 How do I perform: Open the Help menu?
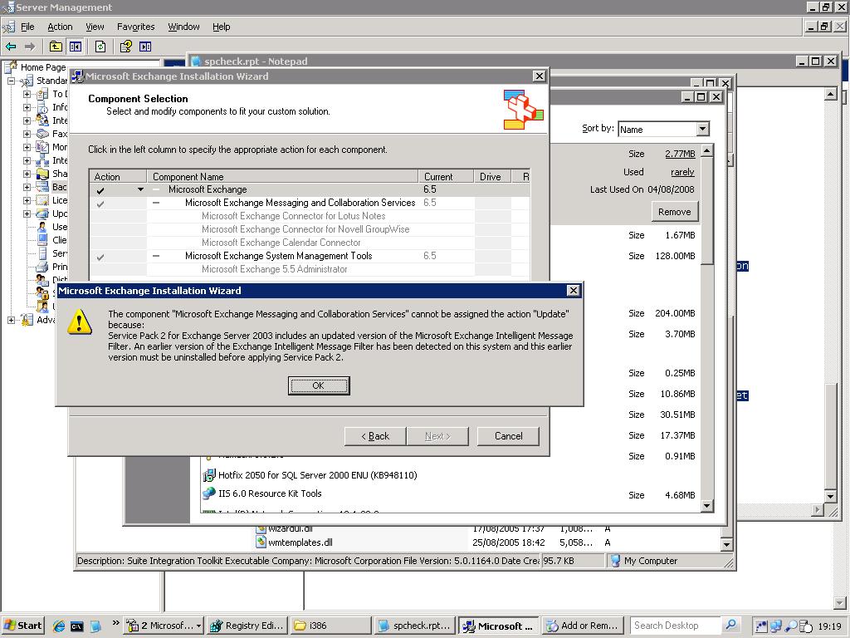point(221,27)
